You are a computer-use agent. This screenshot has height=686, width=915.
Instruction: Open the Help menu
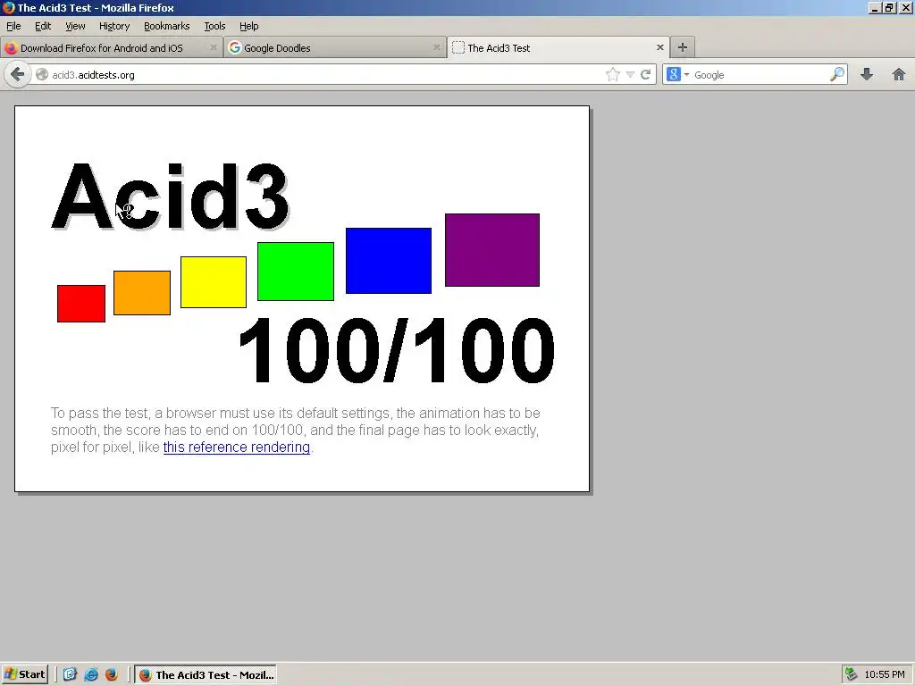(x=249, y=26)
